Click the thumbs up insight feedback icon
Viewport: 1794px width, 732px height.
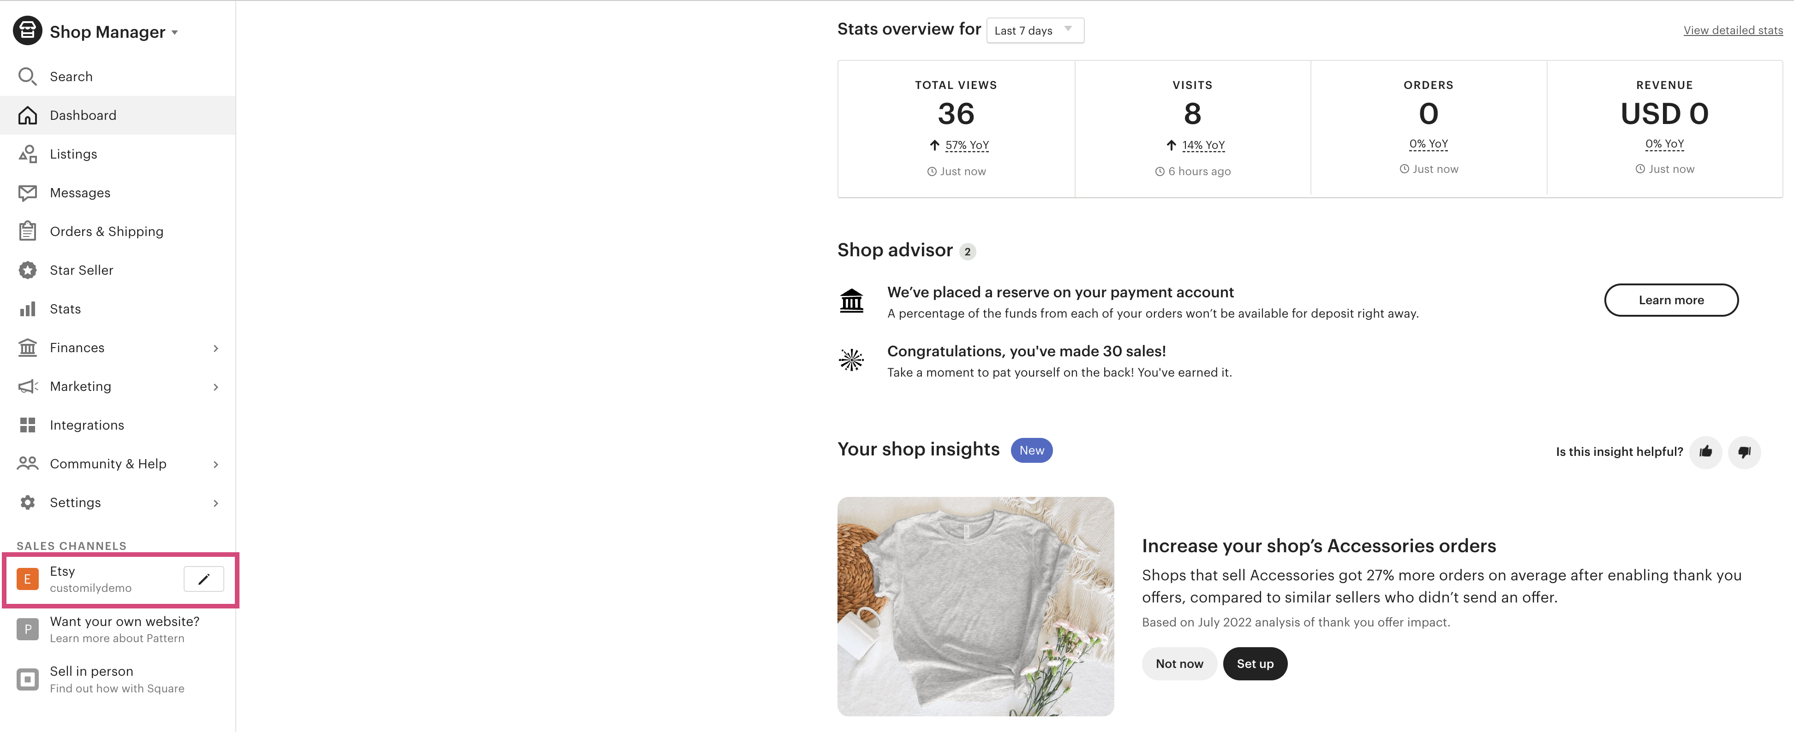(1705, 452)
